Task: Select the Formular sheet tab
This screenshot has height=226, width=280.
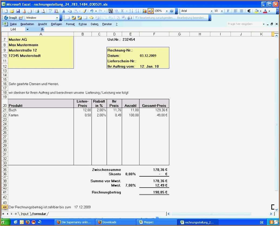Action: [39, 214]
